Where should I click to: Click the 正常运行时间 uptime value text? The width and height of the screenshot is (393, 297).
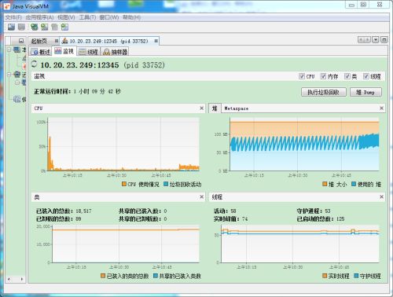(97, 91)
